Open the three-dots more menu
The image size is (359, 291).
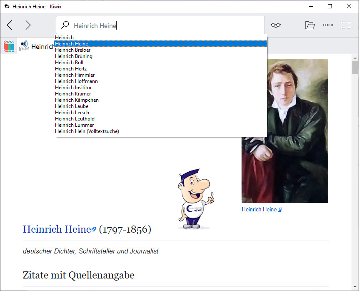328,25
